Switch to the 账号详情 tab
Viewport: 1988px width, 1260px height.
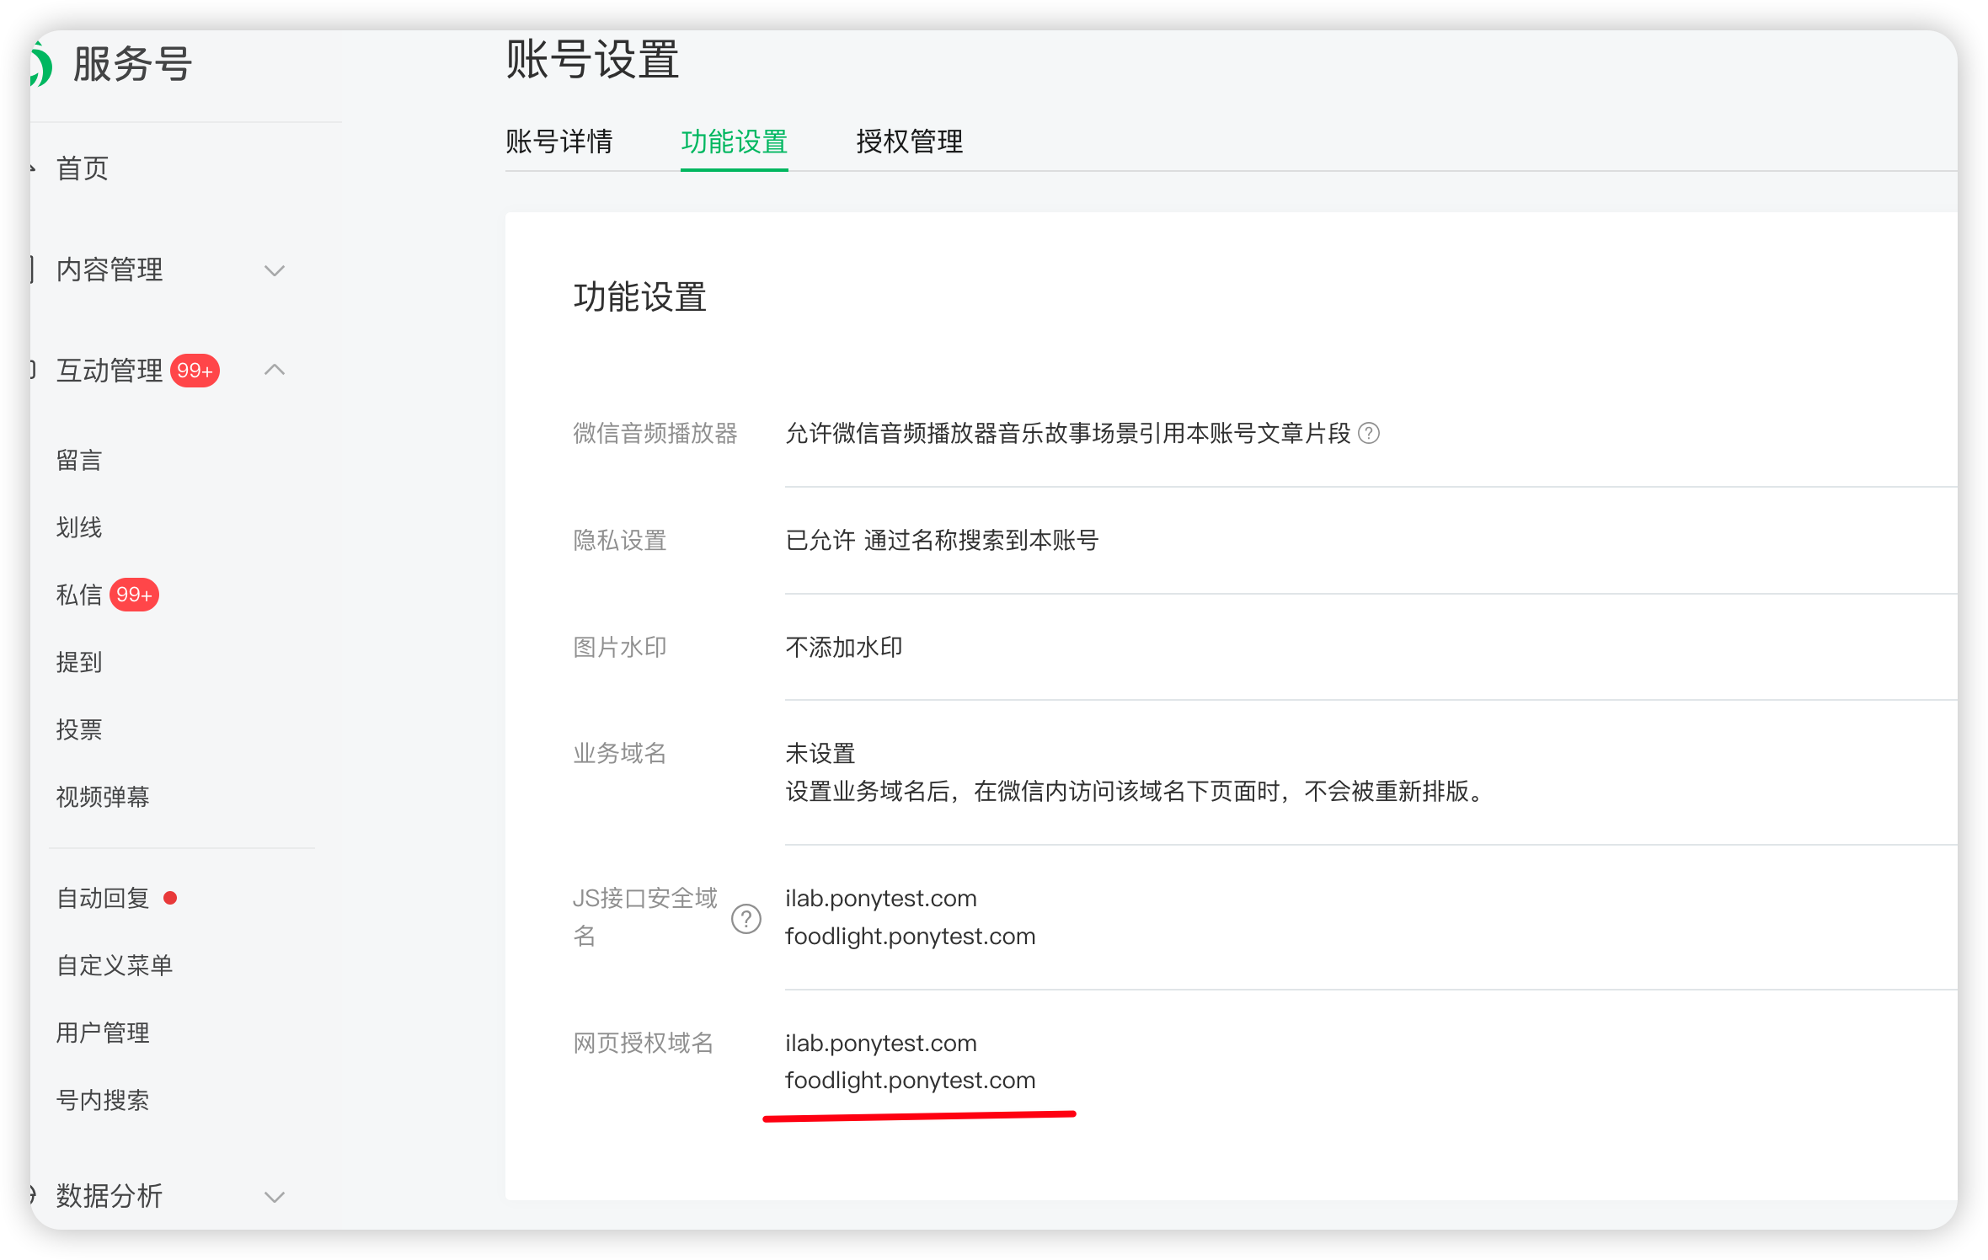pos(559,141)
